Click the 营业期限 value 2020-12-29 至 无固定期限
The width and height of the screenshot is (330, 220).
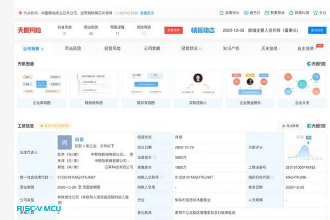pos(79,187)
